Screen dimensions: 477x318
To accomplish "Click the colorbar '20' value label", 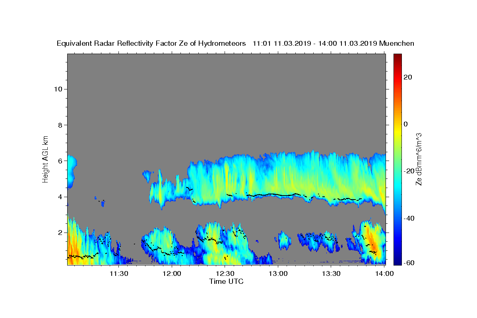I will (409, 77).
